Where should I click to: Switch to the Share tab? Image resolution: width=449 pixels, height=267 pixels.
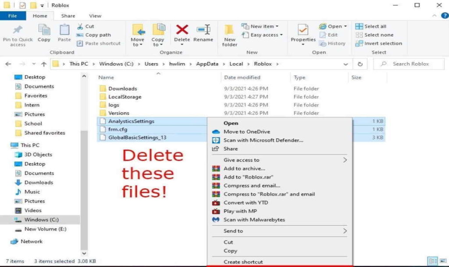(x=68, y=16)
